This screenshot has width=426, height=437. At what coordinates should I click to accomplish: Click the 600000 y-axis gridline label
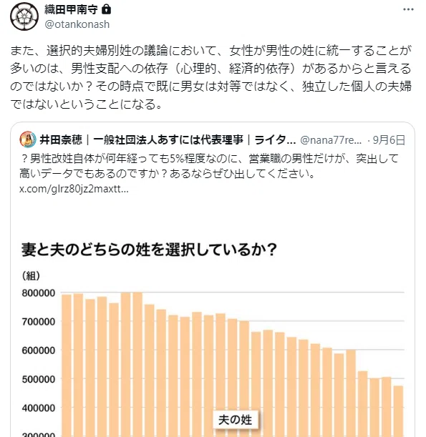pyautogui.click(x=39, y=350)
